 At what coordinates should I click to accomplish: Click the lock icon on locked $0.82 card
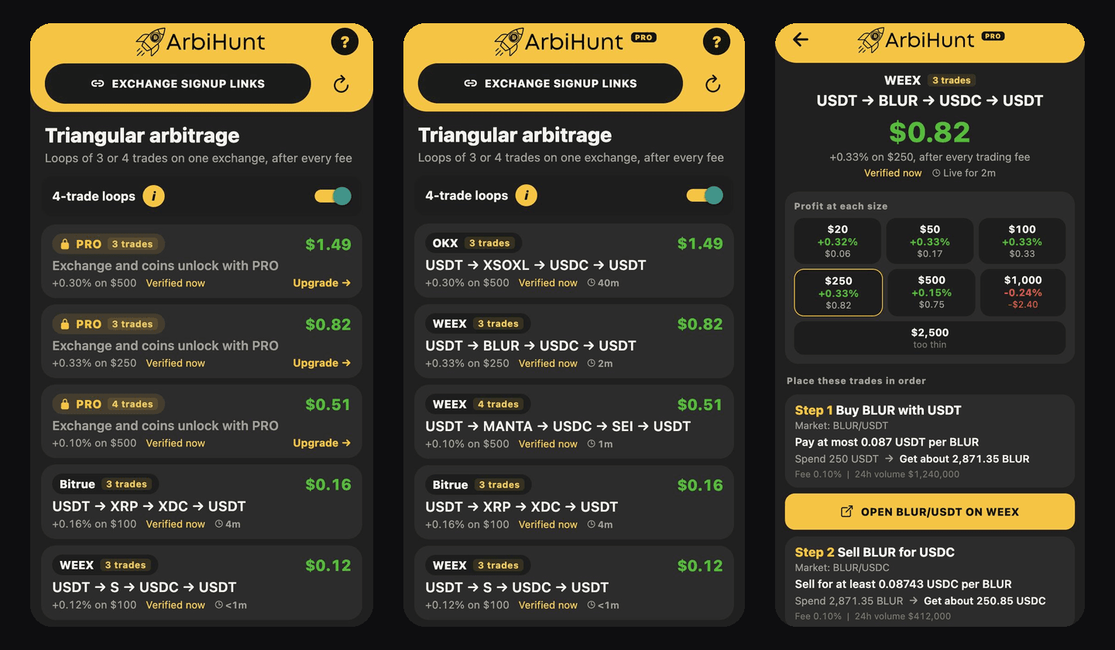click(65, 324)
